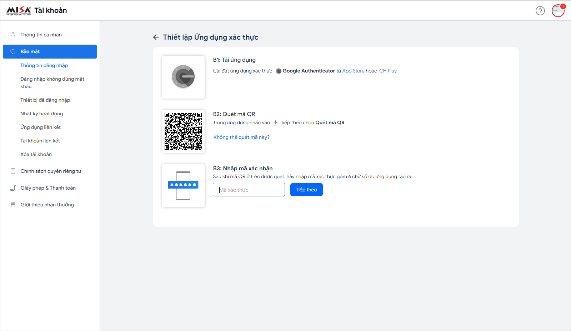The image size is (571, 331).
Task: Click the Chính sách quyền riêng tư document icon
Action: point(13,171)
